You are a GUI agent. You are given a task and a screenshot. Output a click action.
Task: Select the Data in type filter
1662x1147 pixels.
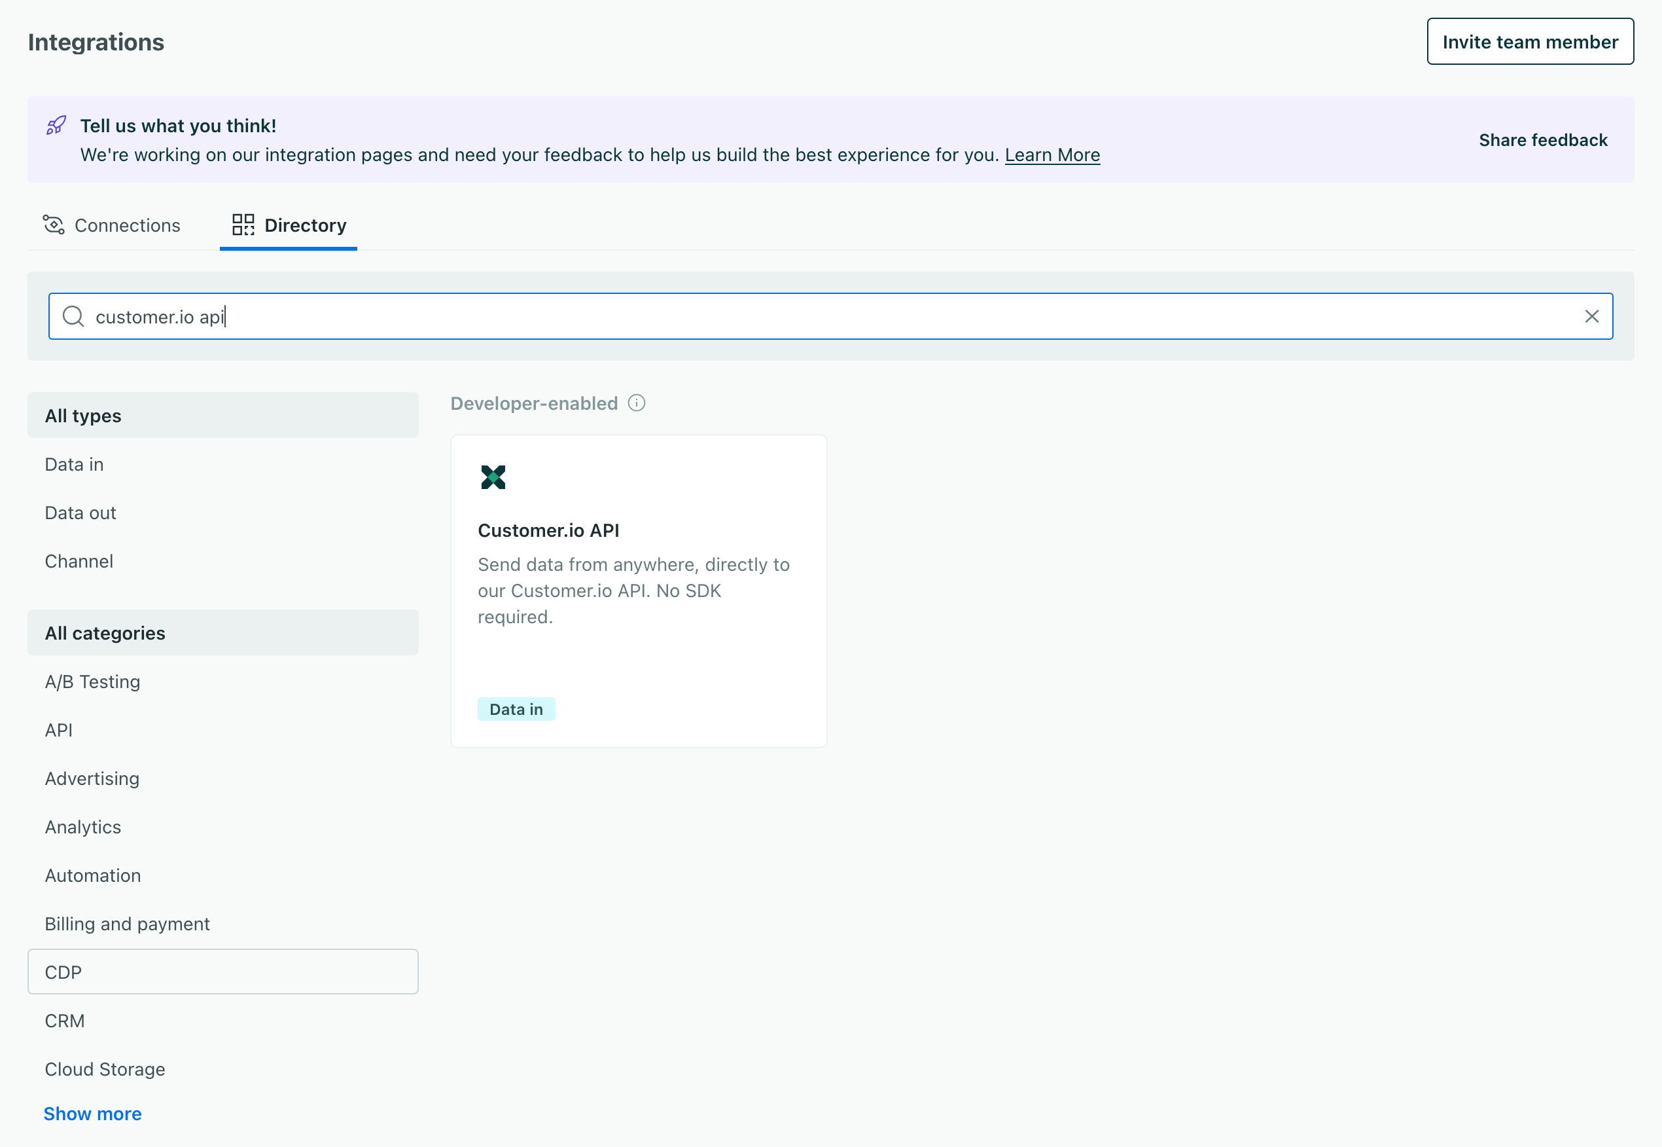point(74,464)
